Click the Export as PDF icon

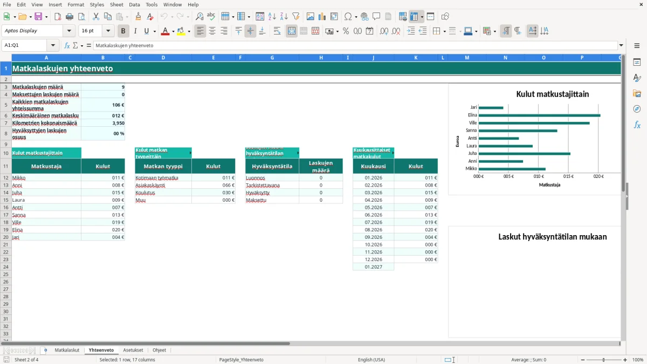pos(58,17)
